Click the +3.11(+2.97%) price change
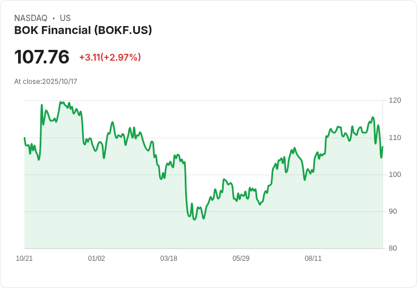417x288 pixels. tap(110, 57)
